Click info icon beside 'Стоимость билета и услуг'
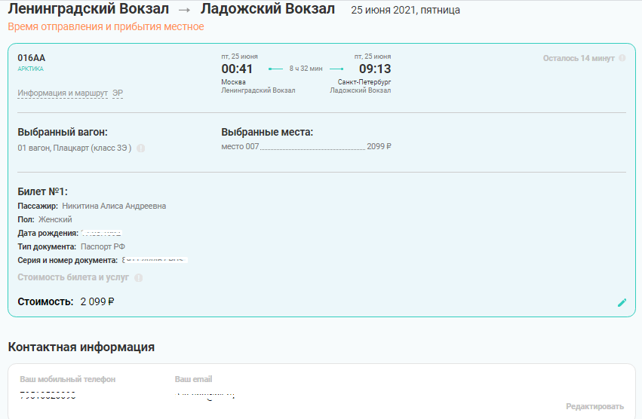Image resolution: width=642 pixels, height=419 pixels. click(138, 278)
